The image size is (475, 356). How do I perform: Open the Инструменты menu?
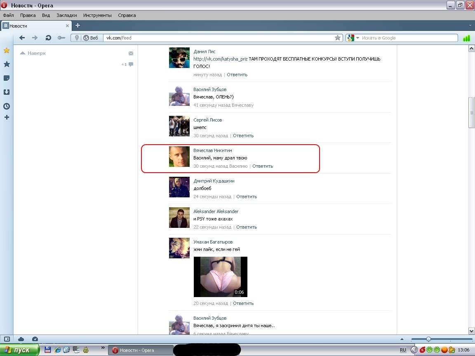[98, 15]
